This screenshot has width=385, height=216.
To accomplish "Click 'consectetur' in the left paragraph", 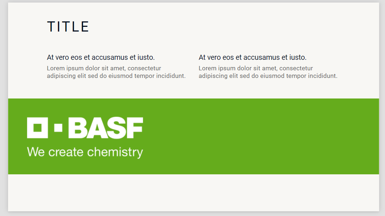I will pos(144,68).
